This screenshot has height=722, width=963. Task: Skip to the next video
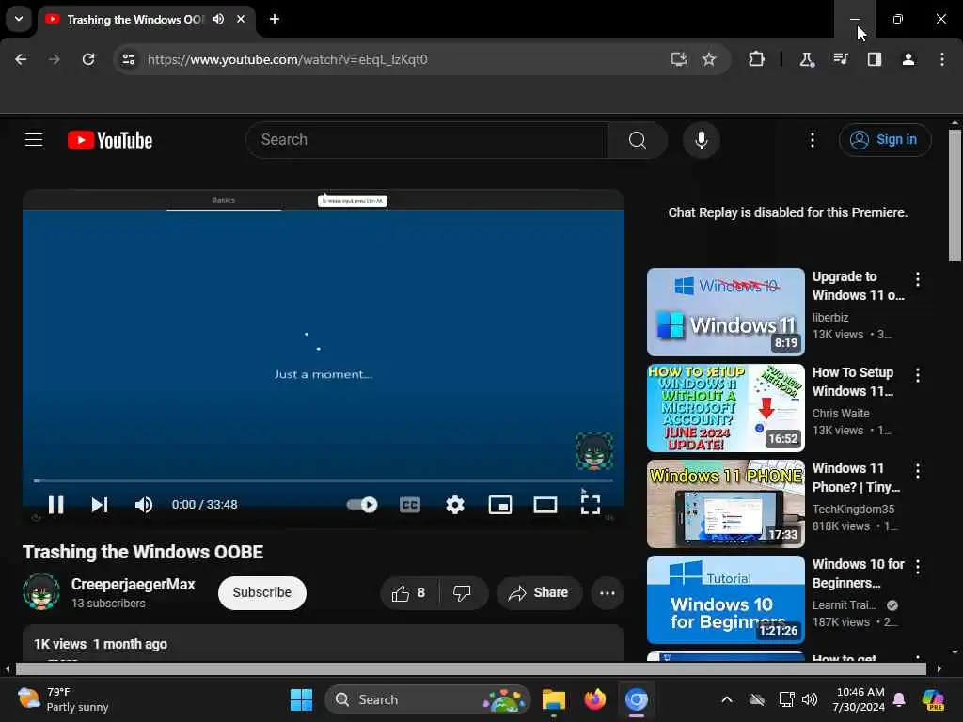(100, 505)
